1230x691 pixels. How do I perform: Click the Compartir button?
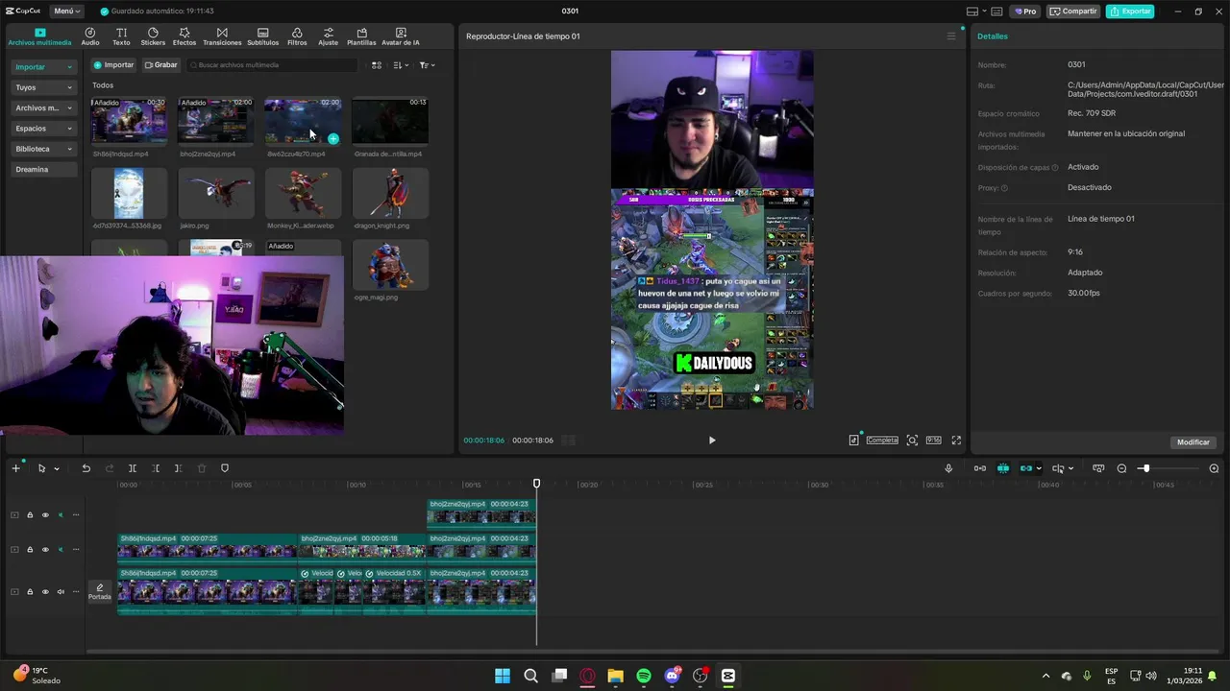[1074, 12]
